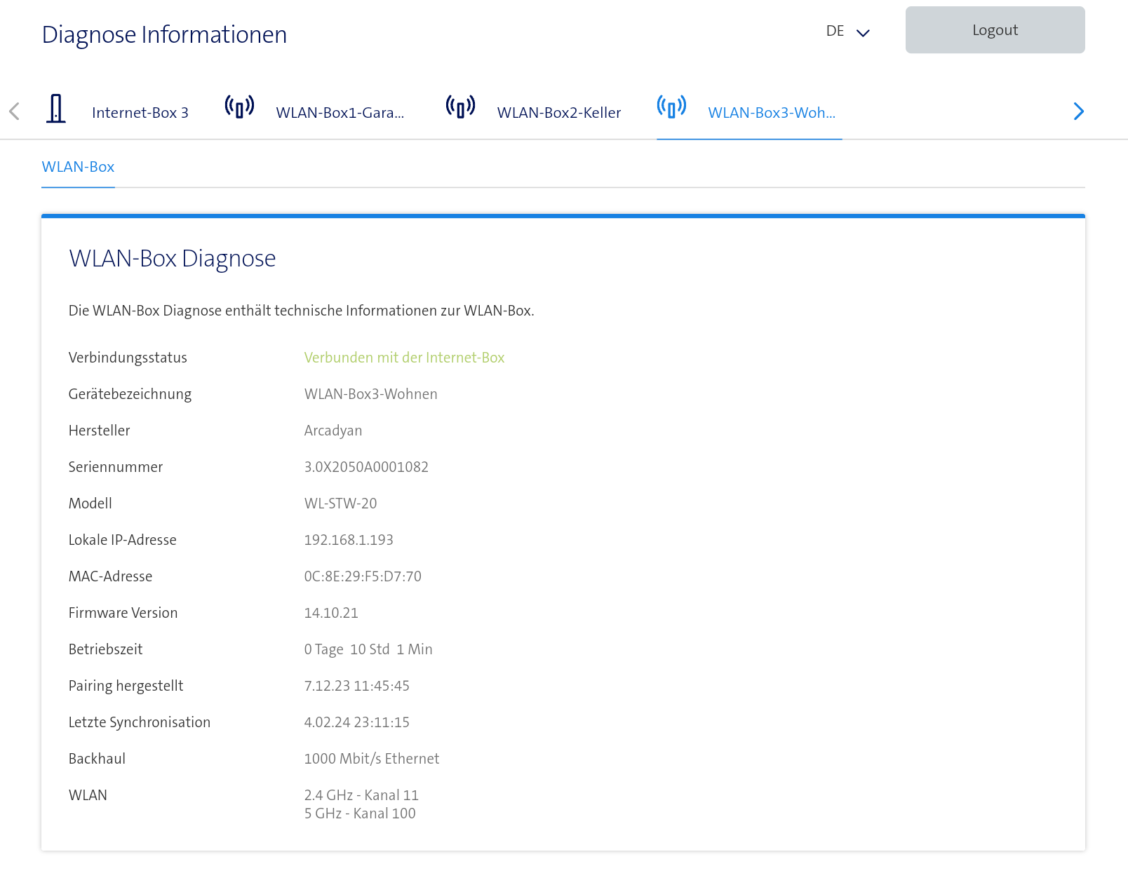Screen dimensions: 1128x892
Task: Select the WLAN-Box3-Woh... device tab
Action: tap(771, 113)
